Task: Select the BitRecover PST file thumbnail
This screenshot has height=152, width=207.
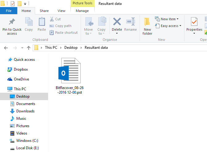Action: click(70, 71)
